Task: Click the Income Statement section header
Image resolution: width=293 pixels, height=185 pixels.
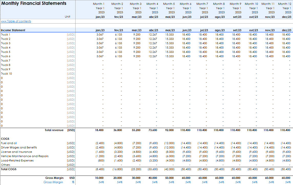Action: [13, 30]
